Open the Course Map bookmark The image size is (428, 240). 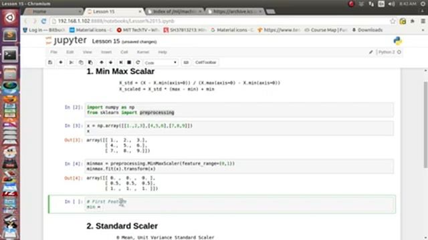tap(326, 30)
